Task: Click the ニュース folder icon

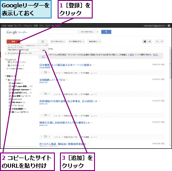Action: pyautogui.click(x=9, y=80)
